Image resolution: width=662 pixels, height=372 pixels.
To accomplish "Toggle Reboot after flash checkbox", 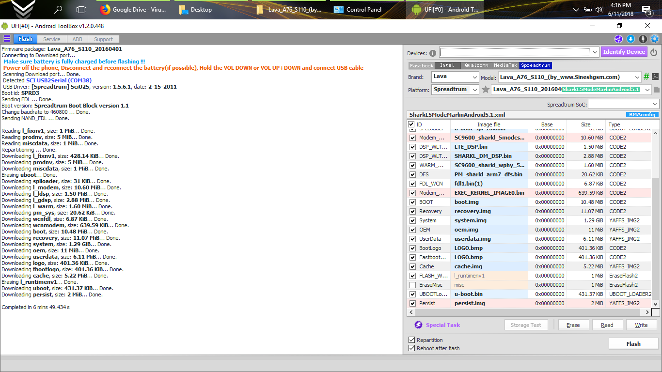I will click(412, 348).
